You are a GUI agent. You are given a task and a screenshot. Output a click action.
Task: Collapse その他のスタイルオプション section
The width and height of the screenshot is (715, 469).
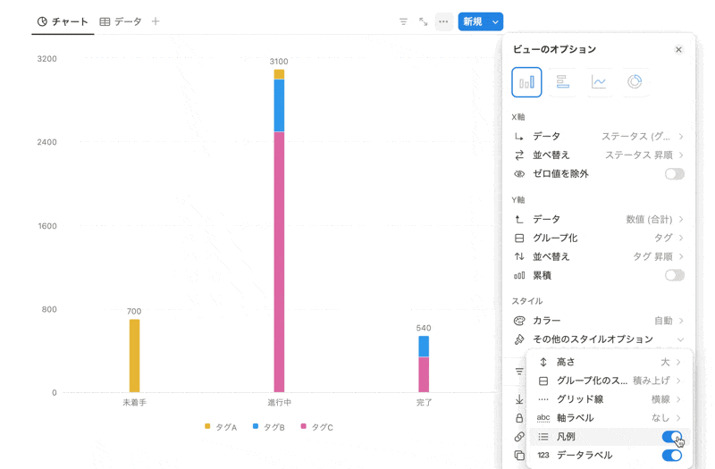click(x=598, y=339)
